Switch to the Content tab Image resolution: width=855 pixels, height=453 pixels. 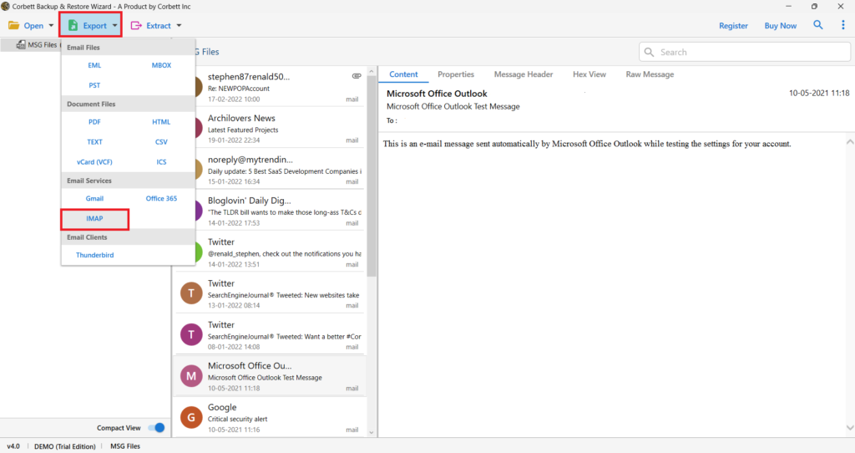(403, 74)
